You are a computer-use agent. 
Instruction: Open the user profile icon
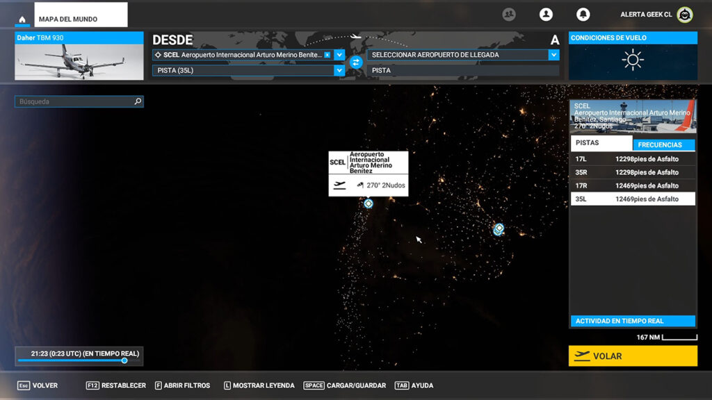point(546,15)
